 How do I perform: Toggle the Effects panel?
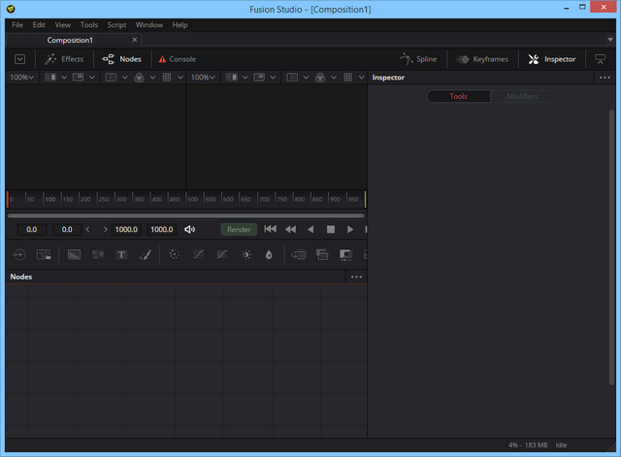pyautogui.click(x=64, y=59)
